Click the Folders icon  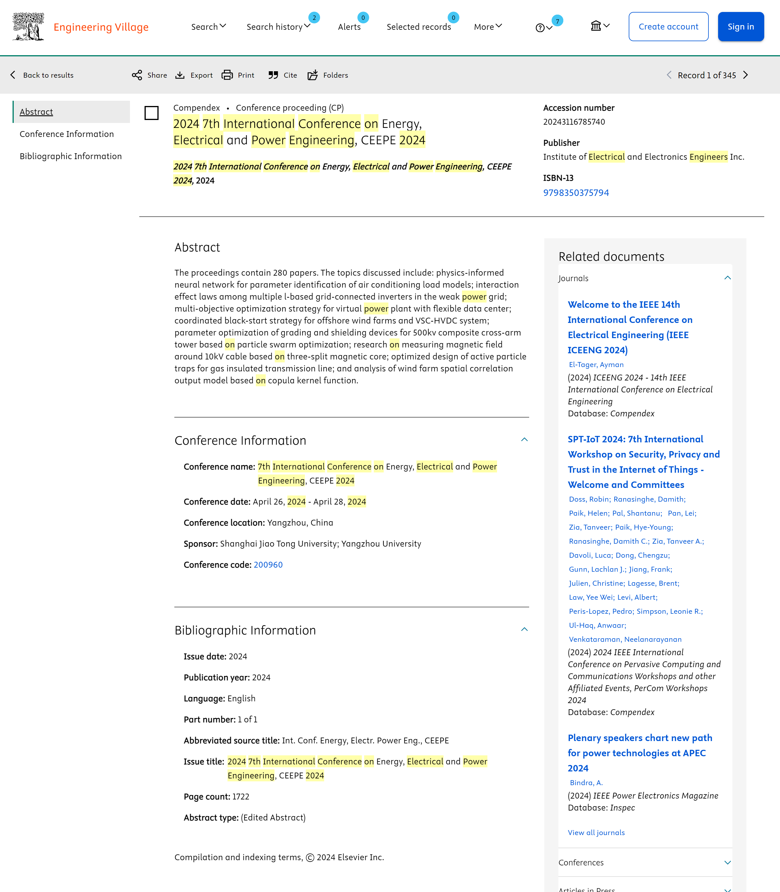312,75
